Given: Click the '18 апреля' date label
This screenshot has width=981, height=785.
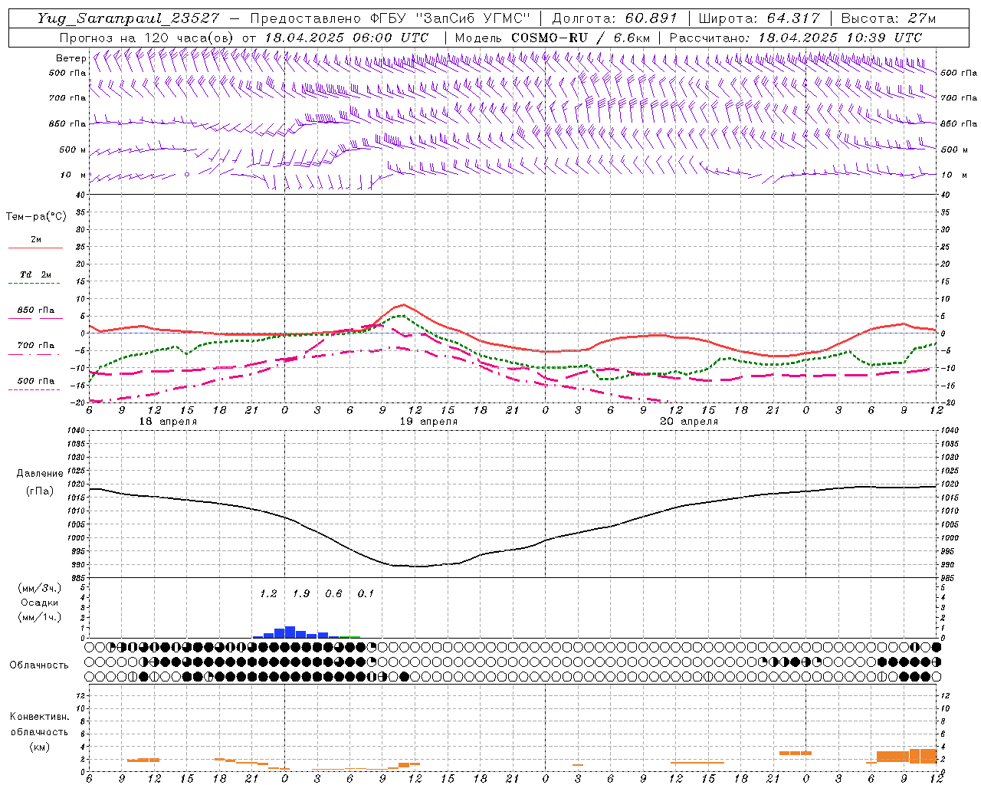Looking at the screenshot, I should click(x=167, y=422).
